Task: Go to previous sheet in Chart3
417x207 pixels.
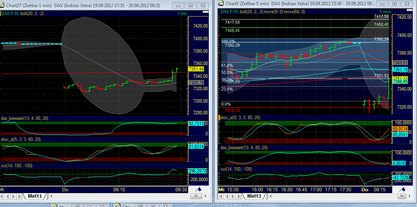Action: (x=226, y=196)
